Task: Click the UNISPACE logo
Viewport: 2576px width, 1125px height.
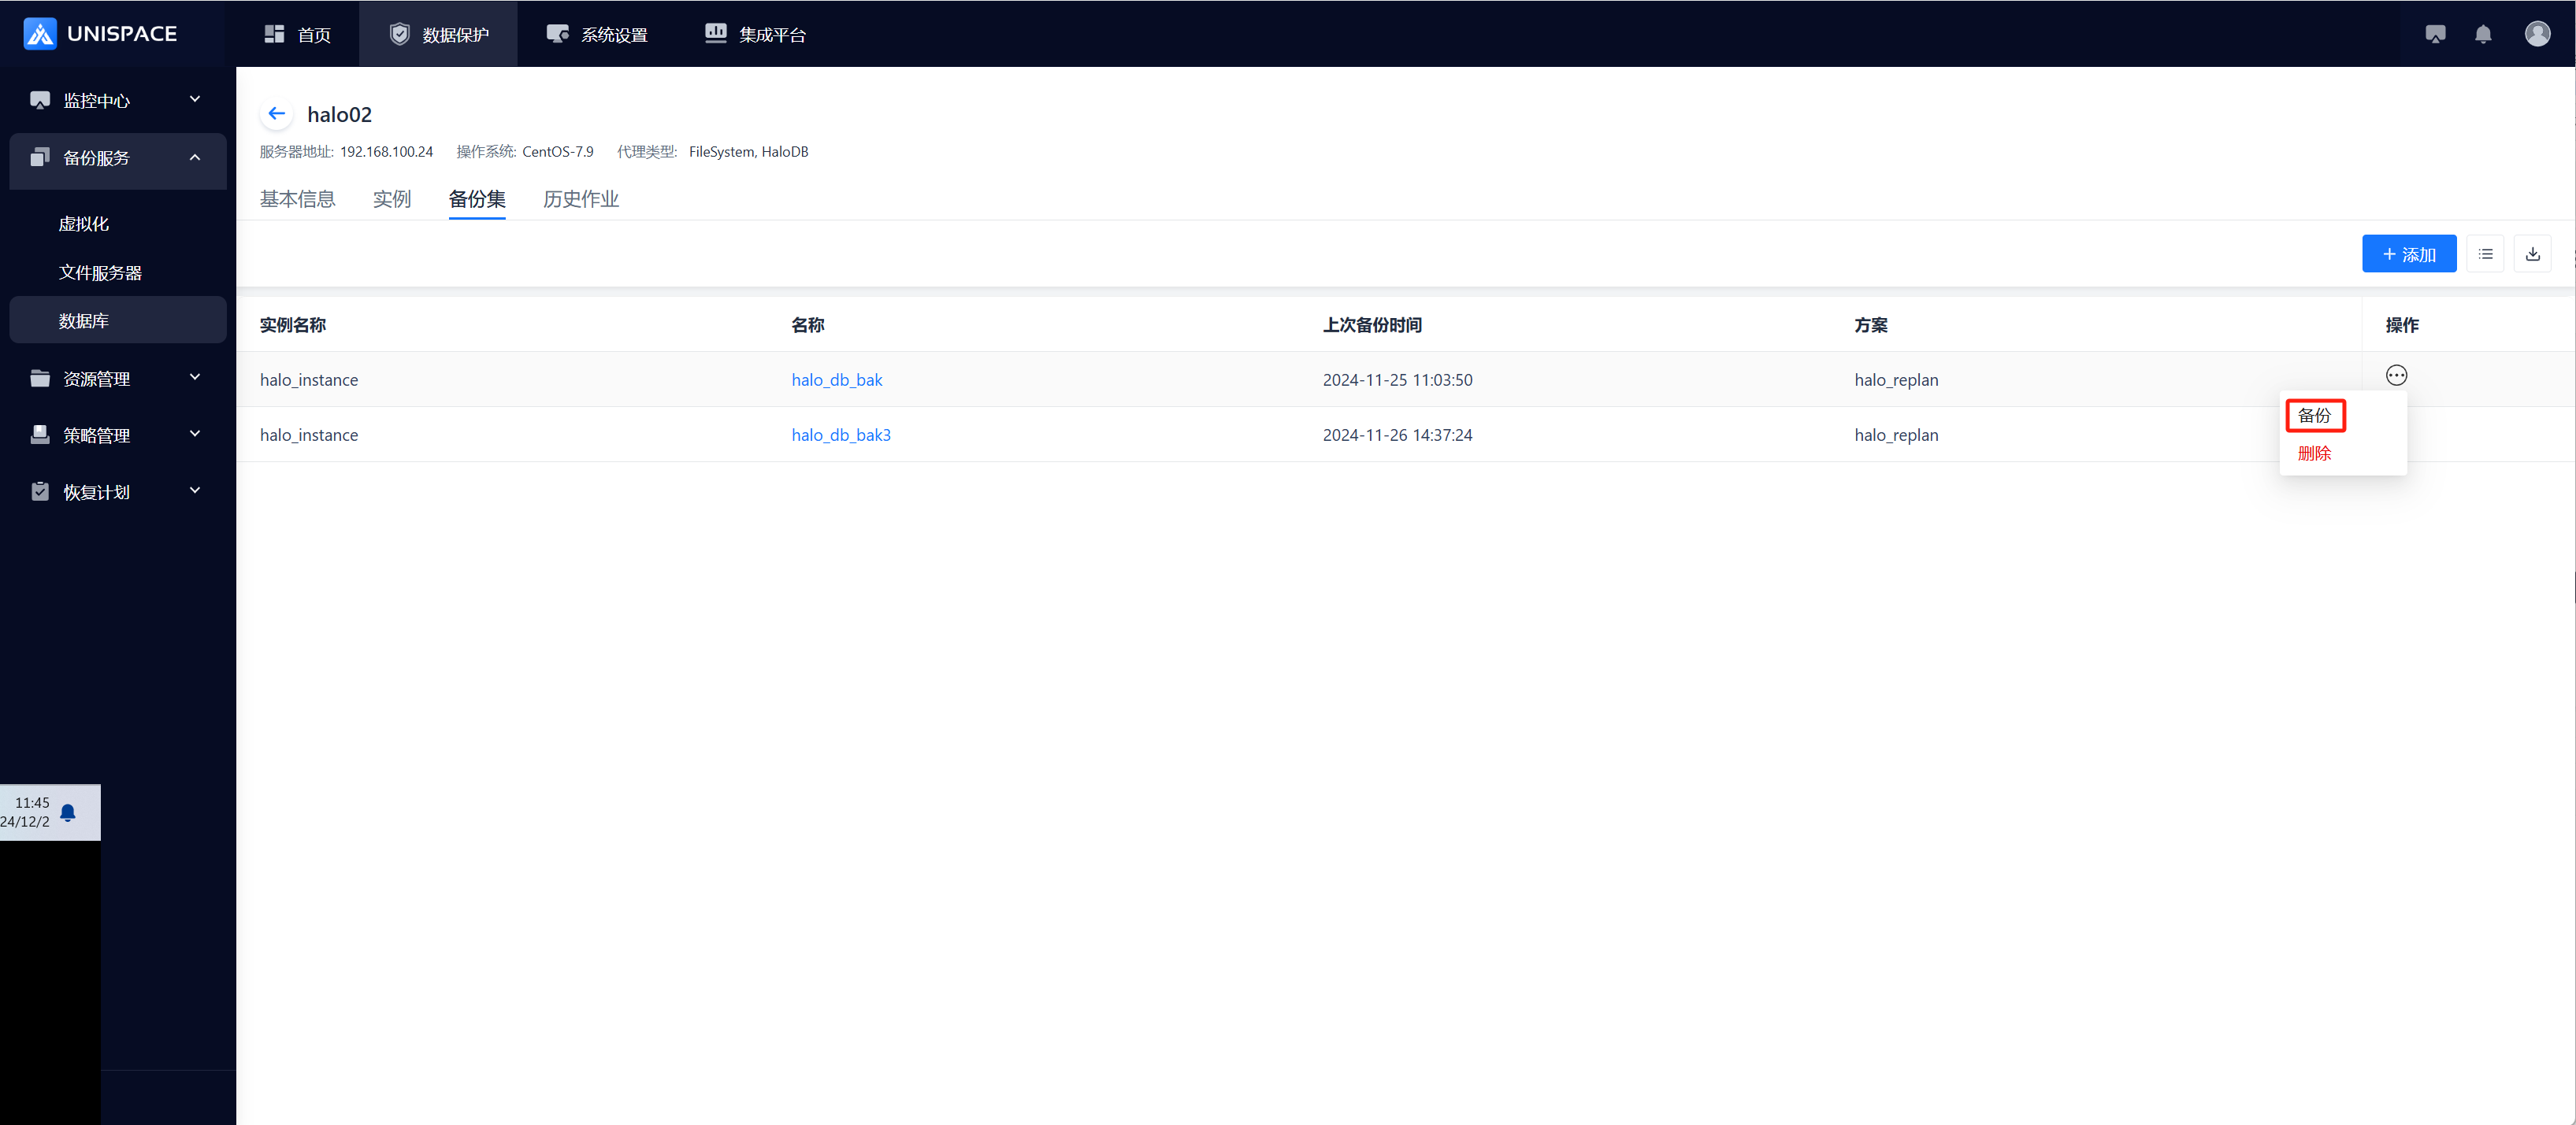Action: click(x=100, y=34)
